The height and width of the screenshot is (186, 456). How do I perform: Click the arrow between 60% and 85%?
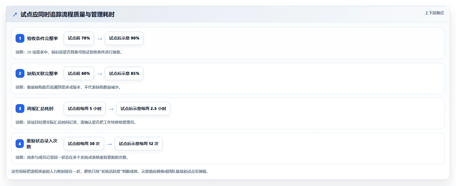coord(100,74)
